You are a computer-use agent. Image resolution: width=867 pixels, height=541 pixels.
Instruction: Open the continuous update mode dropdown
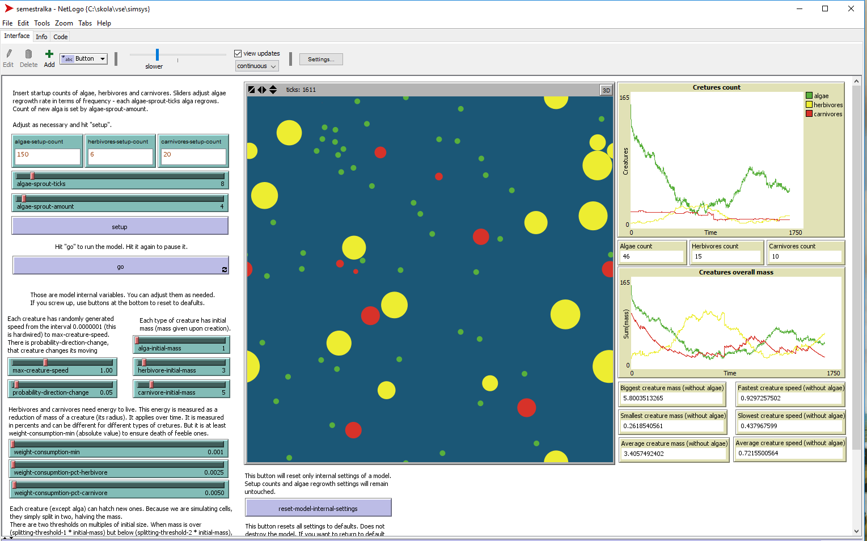(256, 66)
